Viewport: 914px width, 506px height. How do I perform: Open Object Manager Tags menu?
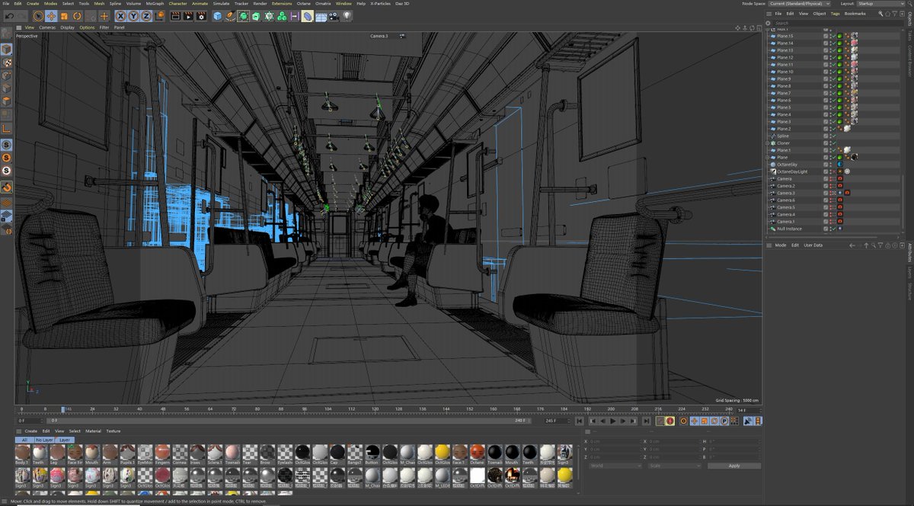tap(836, 14)
